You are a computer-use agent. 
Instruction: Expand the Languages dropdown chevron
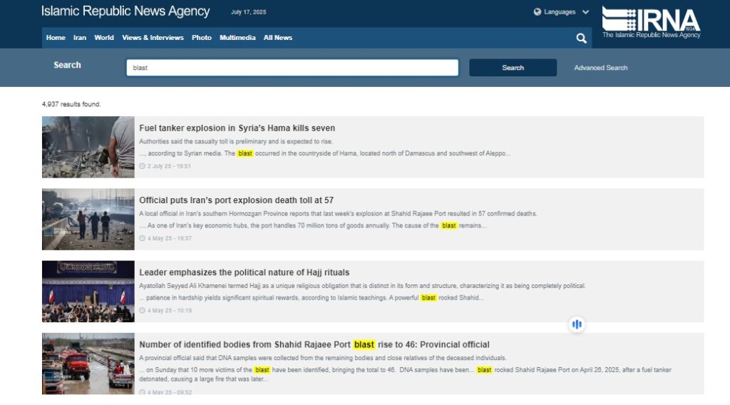585,12
